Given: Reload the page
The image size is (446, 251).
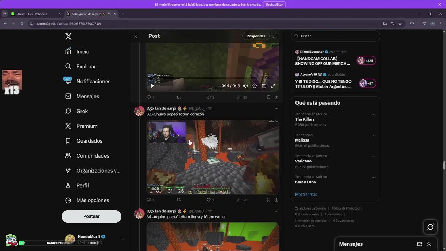Looking at the screenshot, I should pyautogui.click(x=22, y=24).
